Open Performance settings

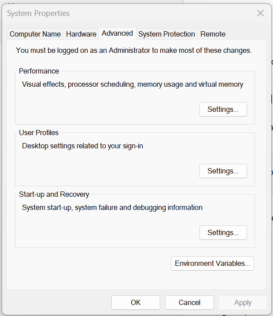[223, 109]
